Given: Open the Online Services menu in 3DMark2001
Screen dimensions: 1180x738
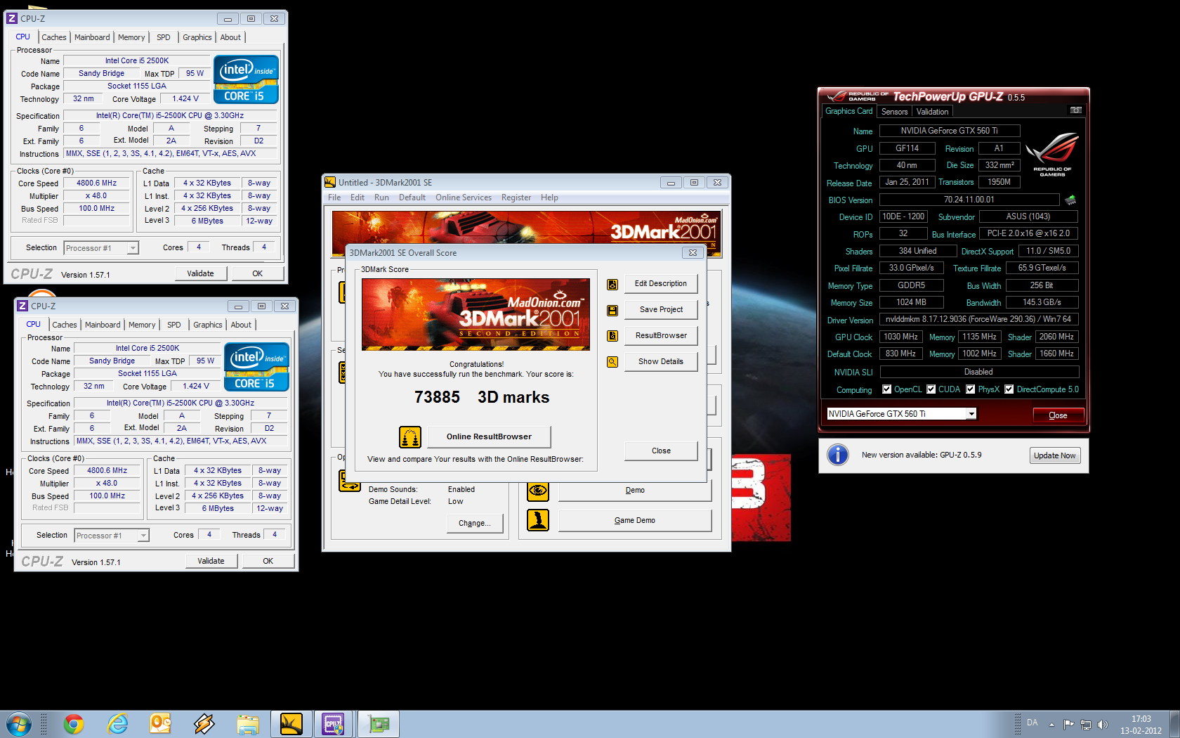Looking at the screenshot, I should tap(464, 198).
